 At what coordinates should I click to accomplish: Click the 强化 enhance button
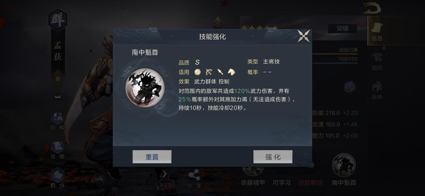coord(273,157)
